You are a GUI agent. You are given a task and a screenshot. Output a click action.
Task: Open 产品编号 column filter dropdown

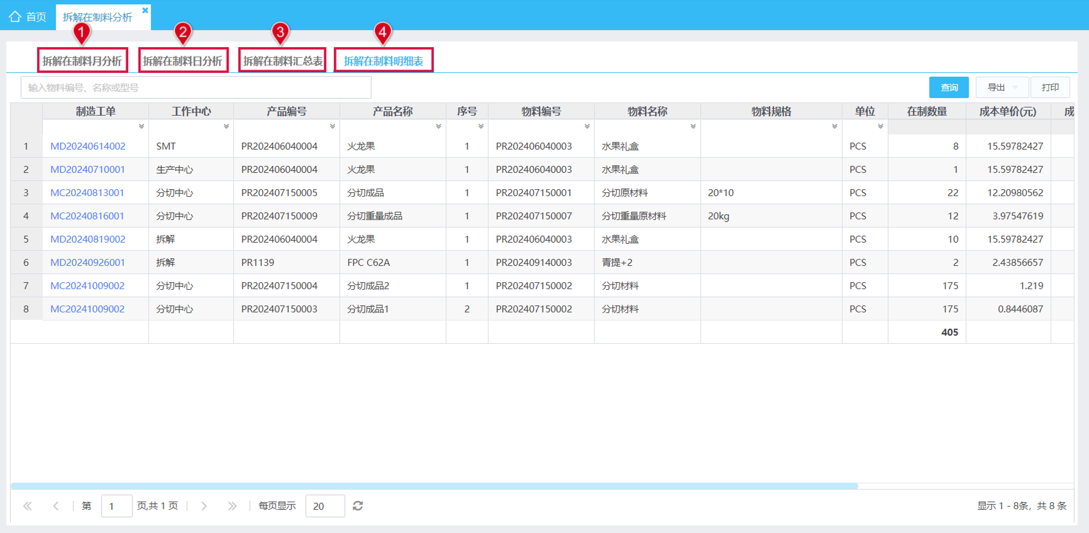pos(332,126)
